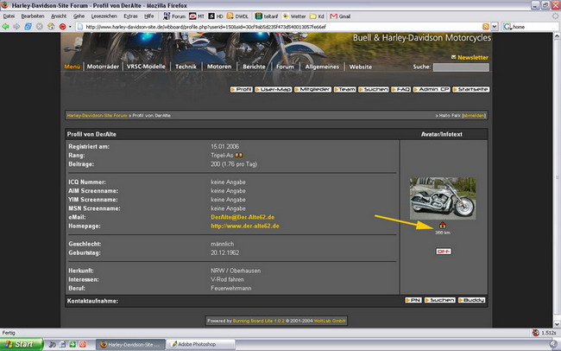Open the Admin CP button
The width and height of the screenshot is (561, 351).
pos(435,89)
